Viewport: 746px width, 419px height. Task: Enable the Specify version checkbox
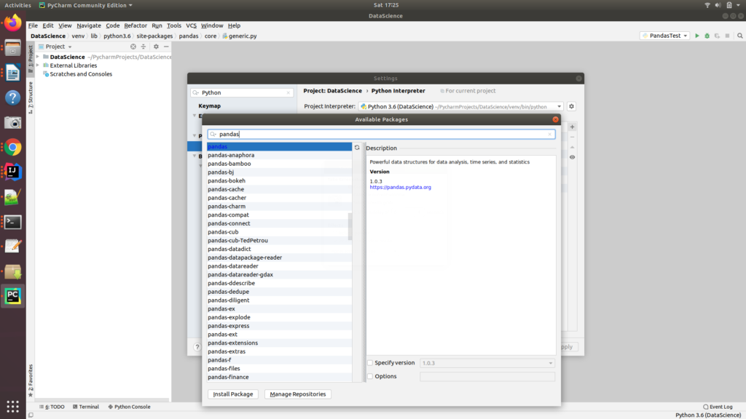click(x=370, y=362)
